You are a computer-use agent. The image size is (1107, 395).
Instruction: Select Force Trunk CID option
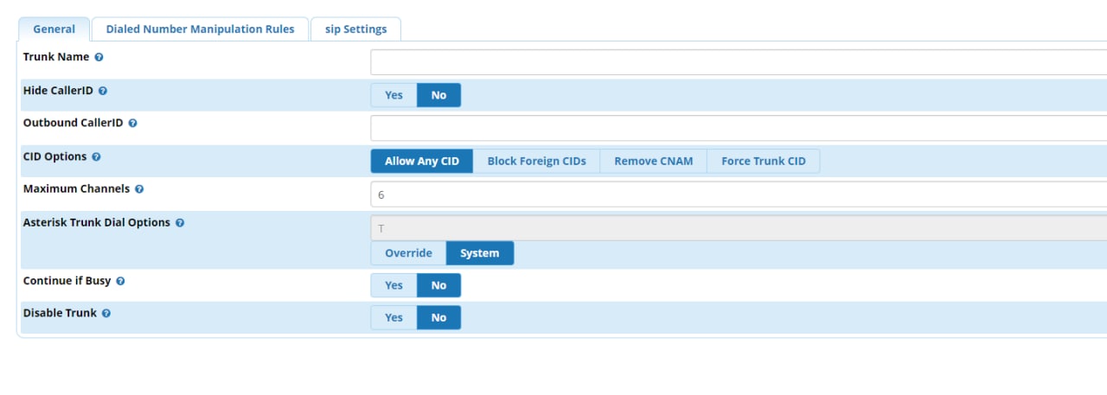click(x=763, y=161)
